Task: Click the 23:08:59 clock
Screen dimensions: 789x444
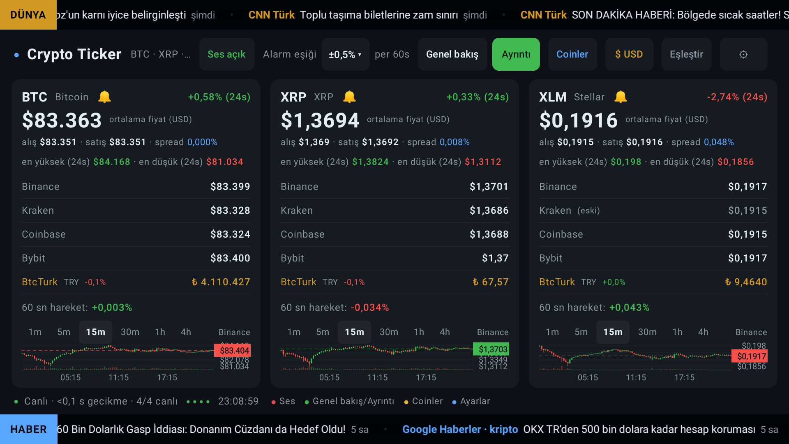Action: click(238, 401)
